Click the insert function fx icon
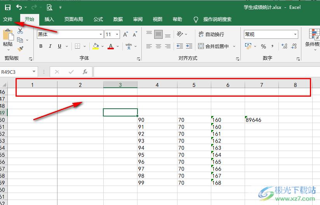Image resolution: width=320 pixels, height=205 pixels. (85, 72)
